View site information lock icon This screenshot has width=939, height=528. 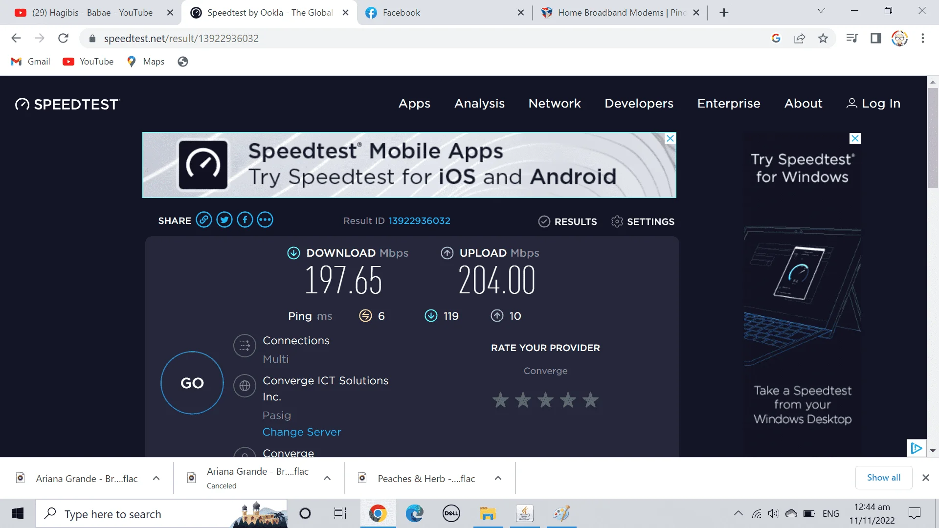click(92, 38)
